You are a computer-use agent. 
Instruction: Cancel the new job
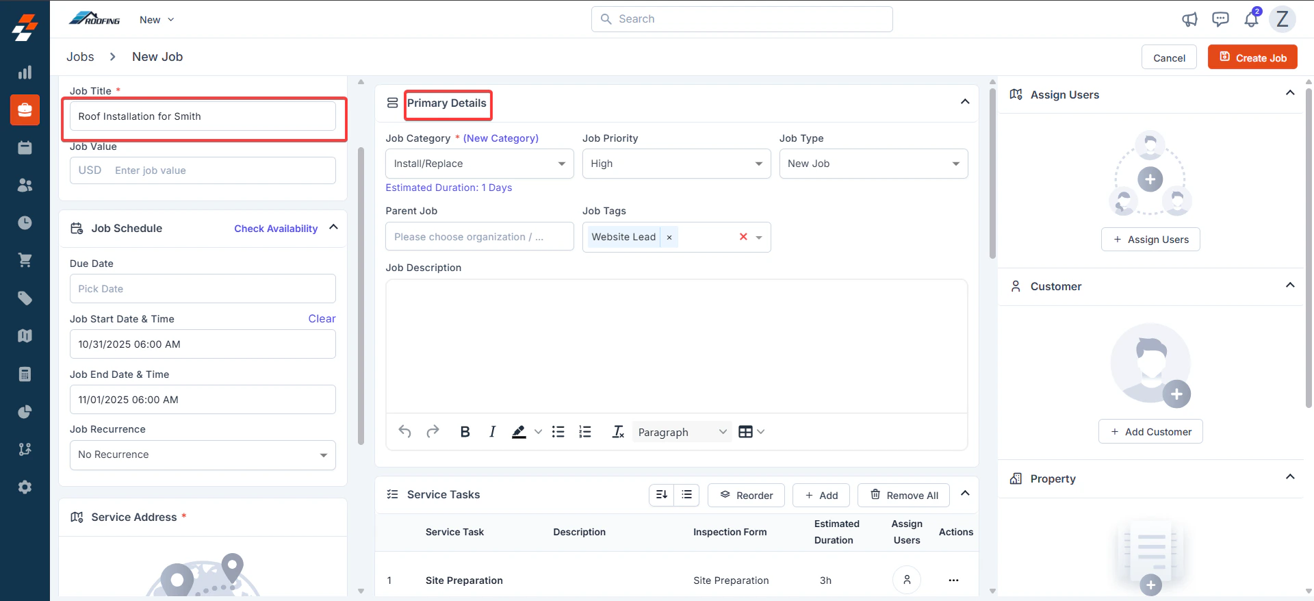1169,57
